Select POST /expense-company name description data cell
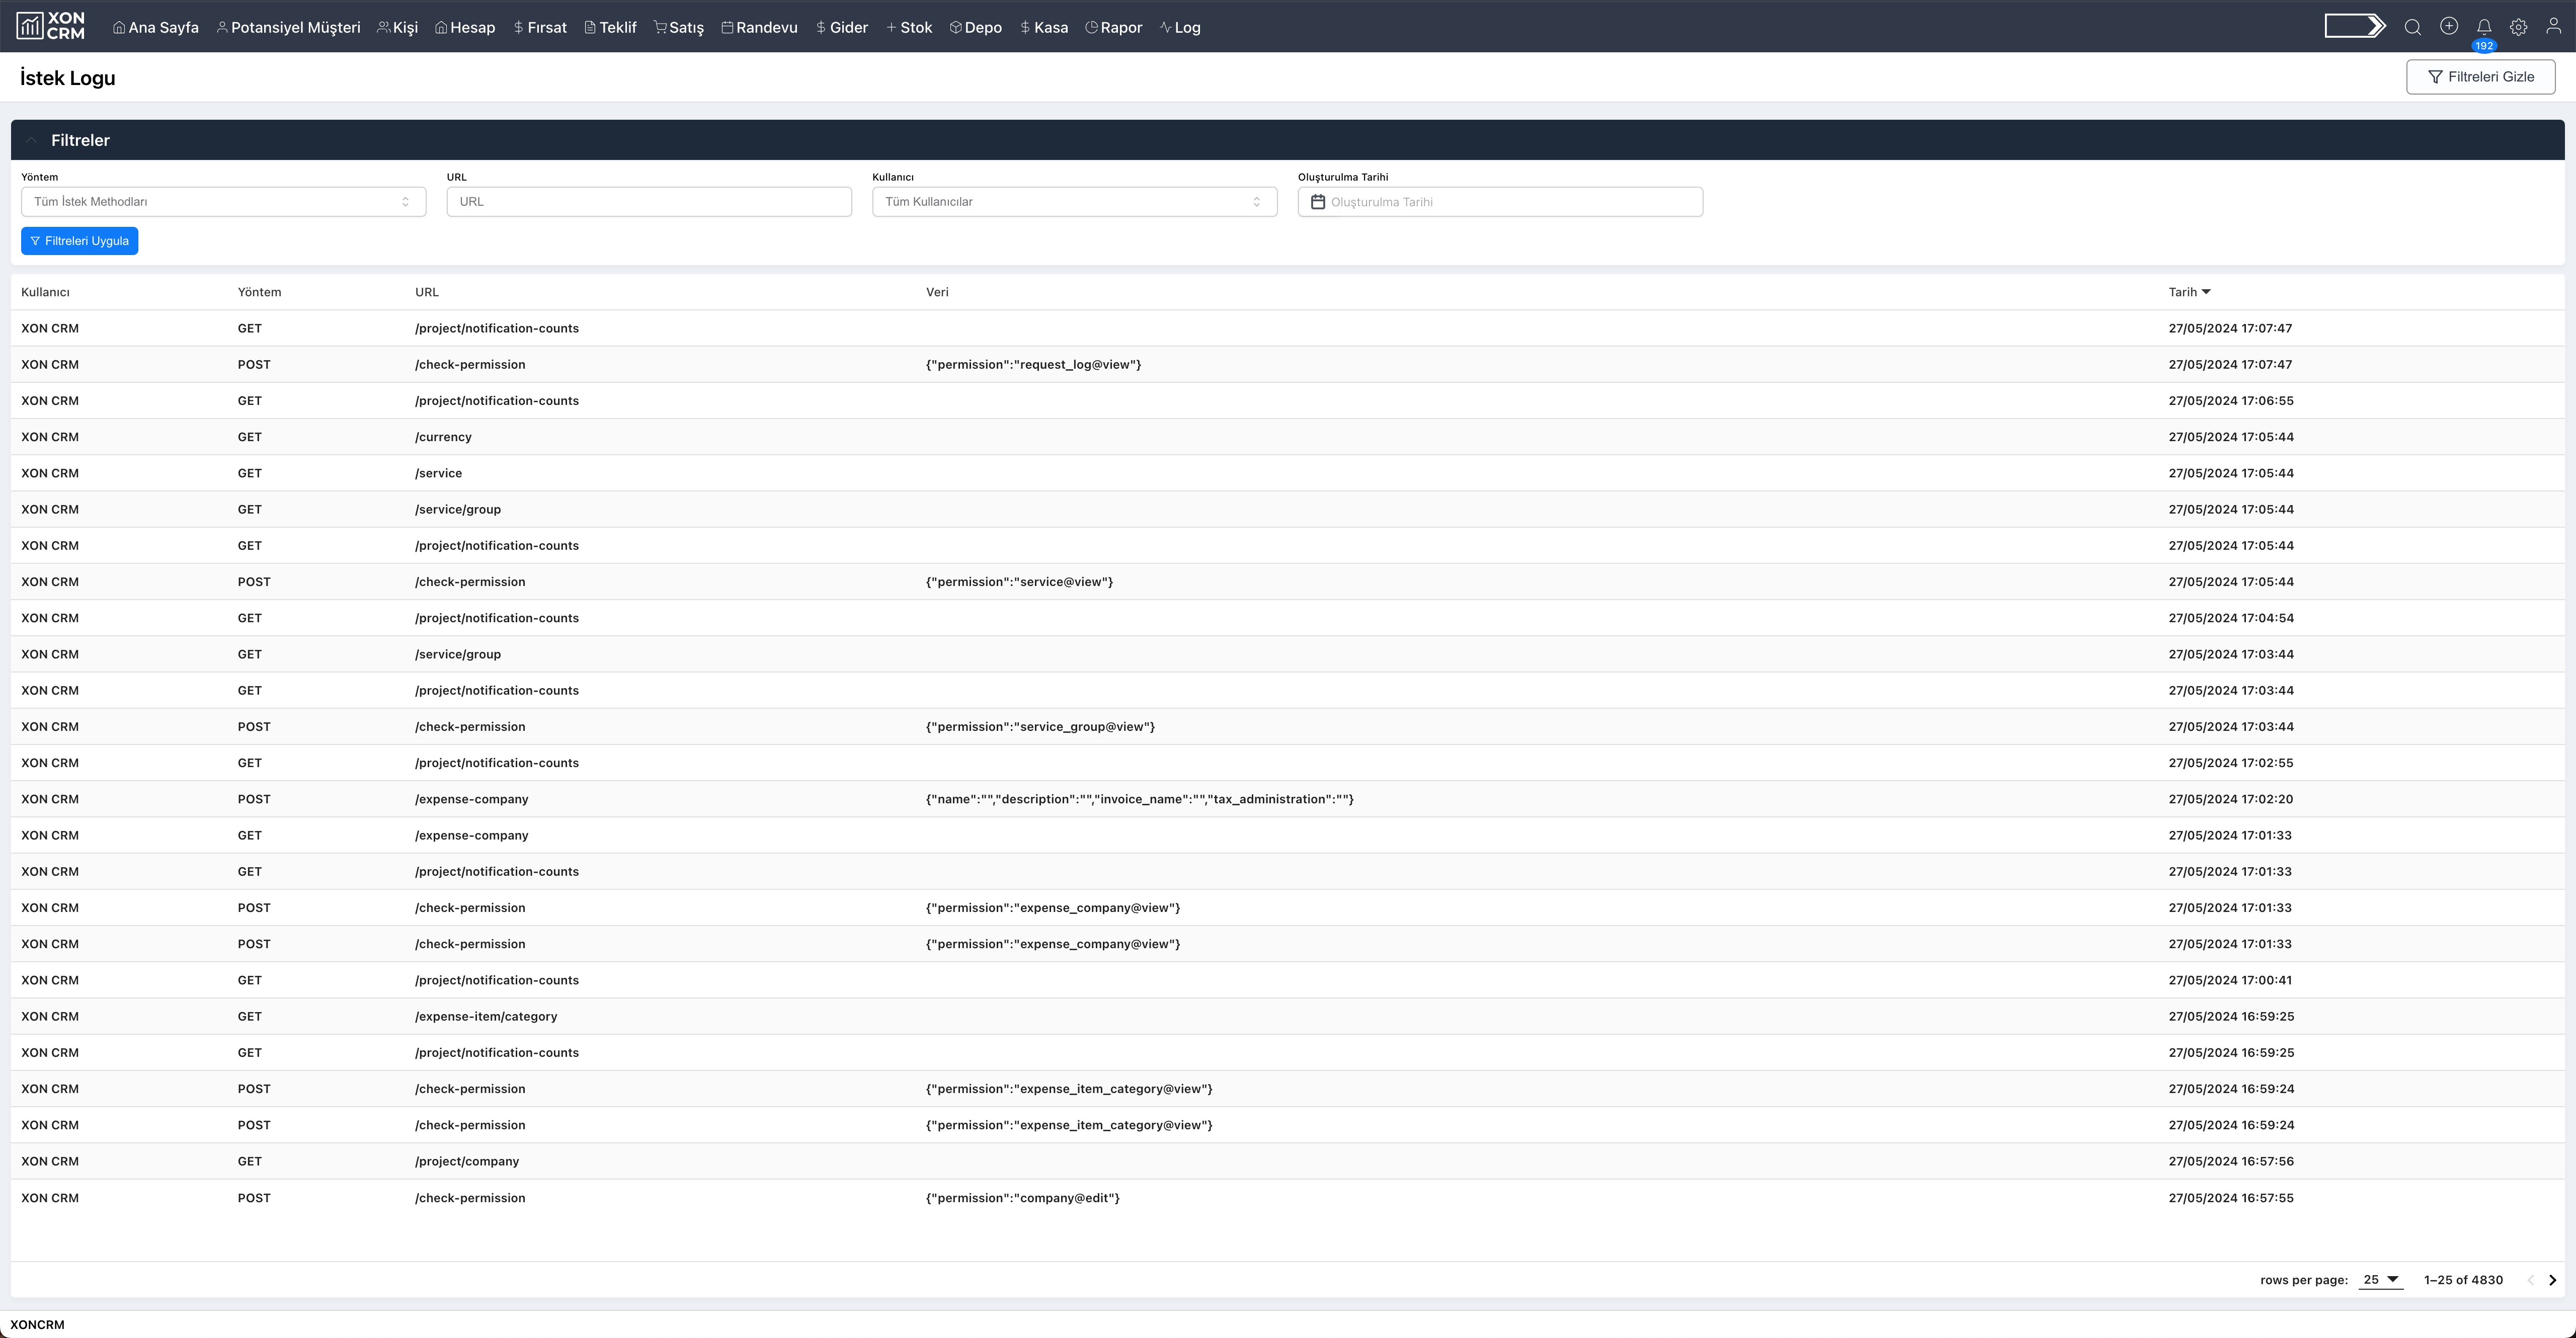The height and width of the screenshot is (1338, 2576). pyautogui.click(x=1139, y=799)
